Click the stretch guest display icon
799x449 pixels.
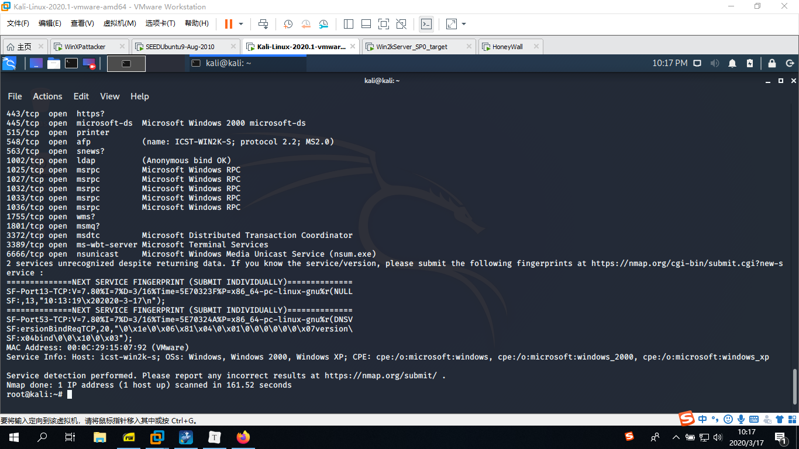[x=452, y=24]
